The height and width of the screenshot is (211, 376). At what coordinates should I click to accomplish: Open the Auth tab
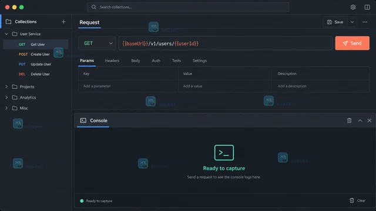pos(156,61)
